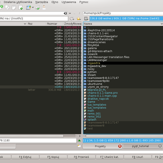
Task: Select the mgaextra_dev folder name
Action: (x=97, y=66)
